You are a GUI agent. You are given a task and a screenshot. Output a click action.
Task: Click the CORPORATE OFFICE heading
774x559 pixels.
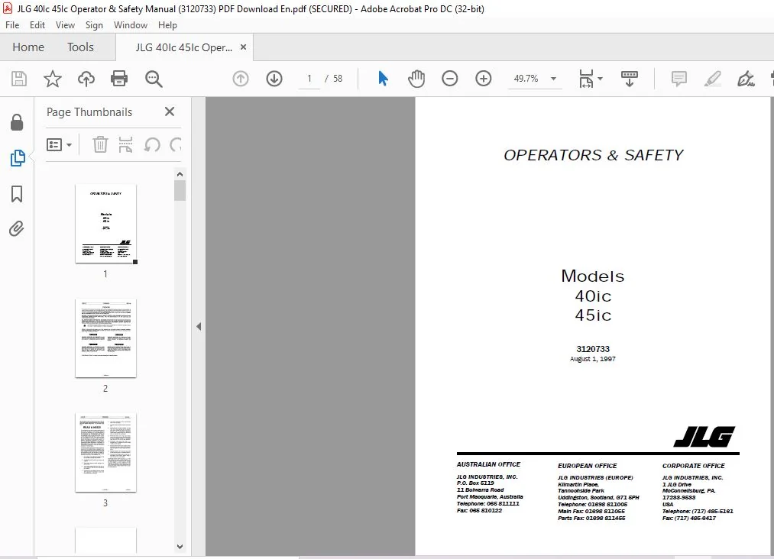(694, 466)
